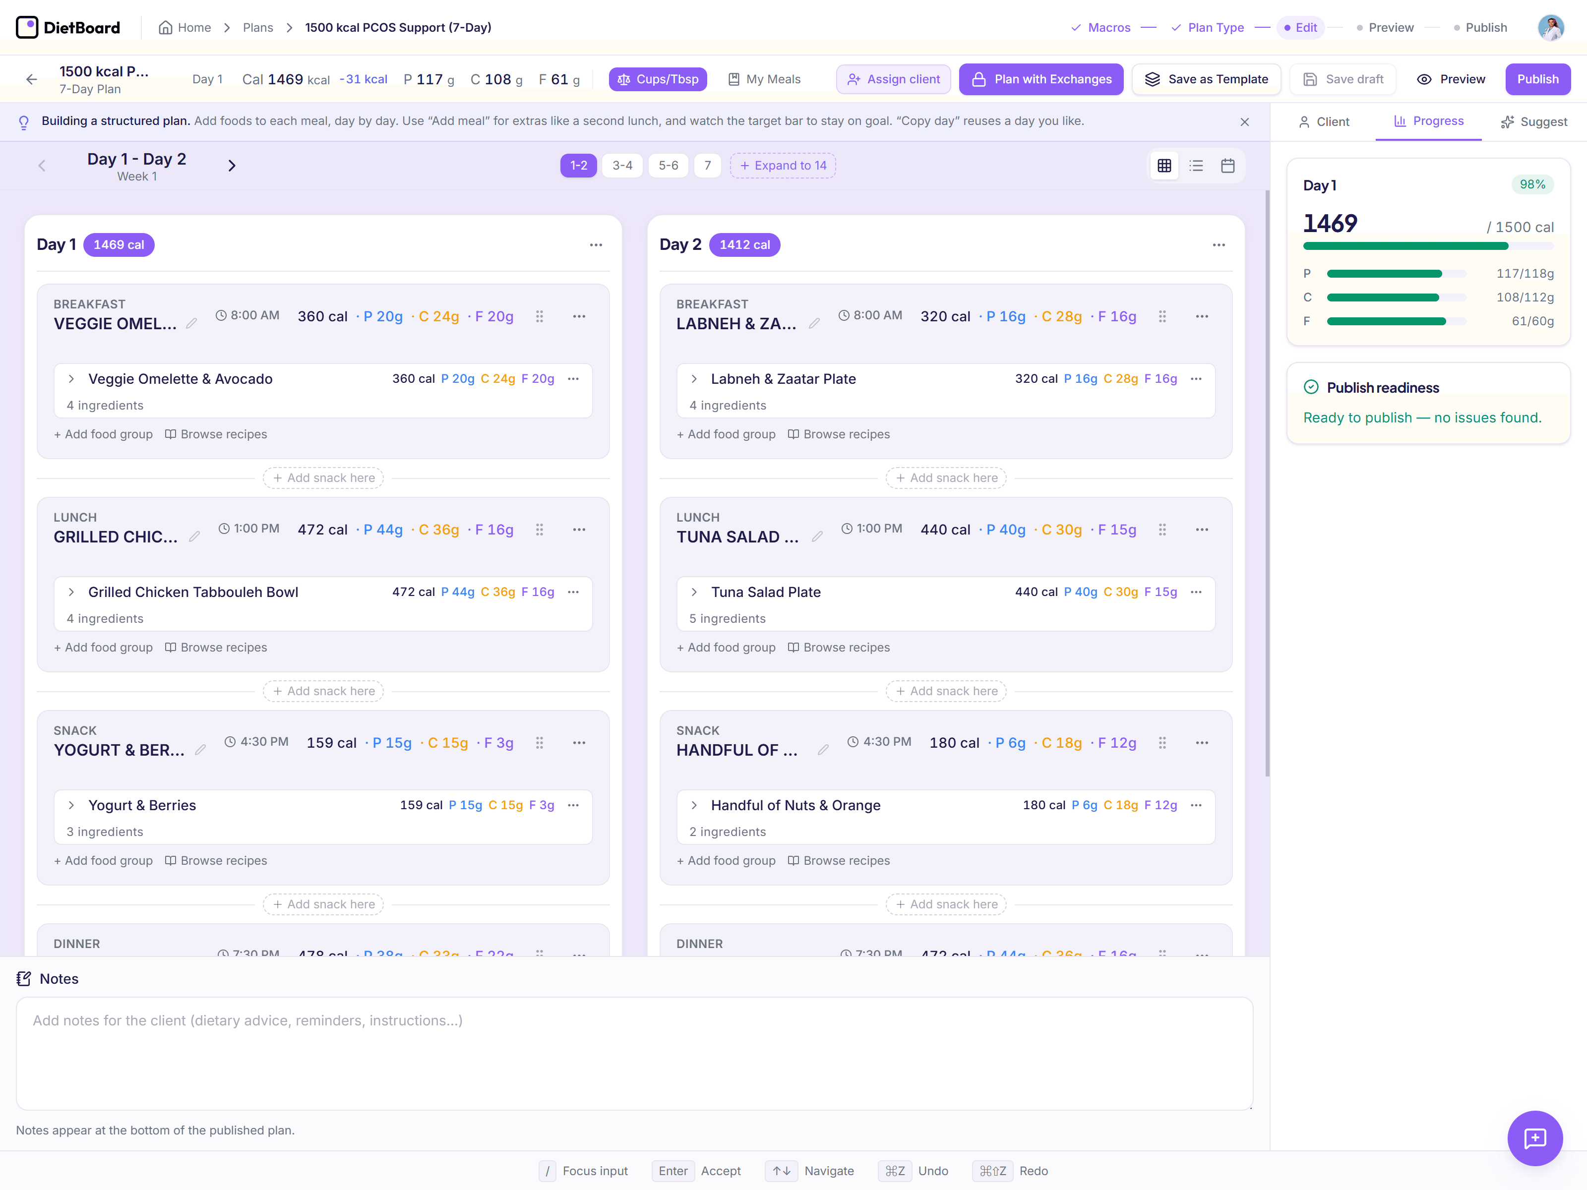
Task: Open Tuna Salad Plate item menu
Action: pos(1196,592)
